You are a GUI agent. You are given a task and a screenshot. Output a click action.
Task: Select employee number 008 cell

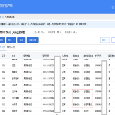pos(4,92)
